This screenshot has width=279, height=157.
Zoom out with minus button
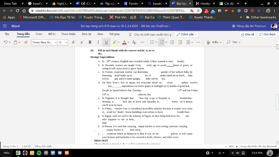226,146
